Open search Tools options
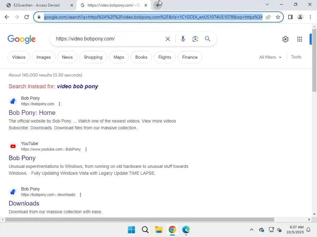Viewport: 317px width, 237px height. (296, 57)
